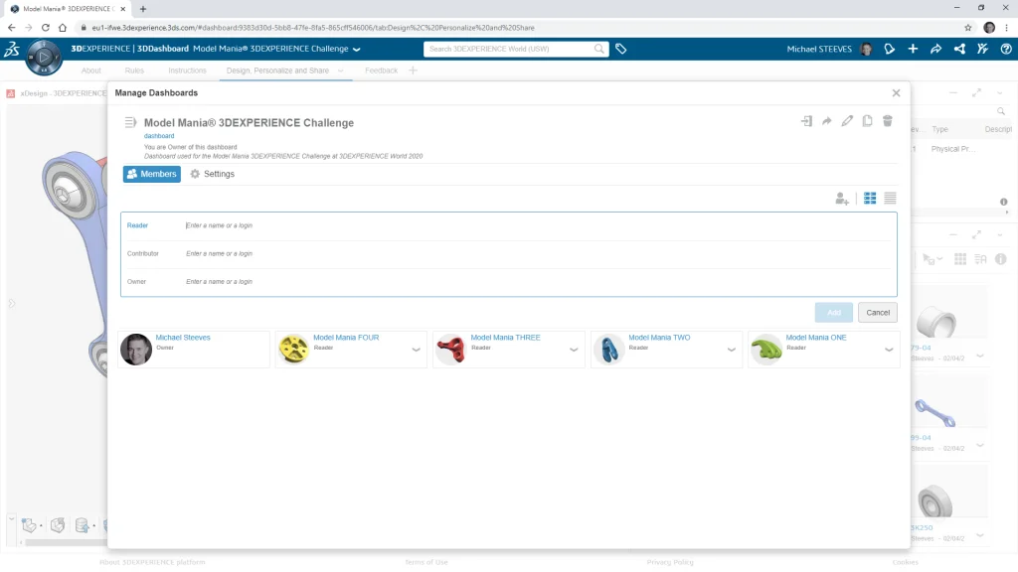This screenshot has width=1018, height=572.
Task: Click the Owner name input field
Action: (539, 281)
